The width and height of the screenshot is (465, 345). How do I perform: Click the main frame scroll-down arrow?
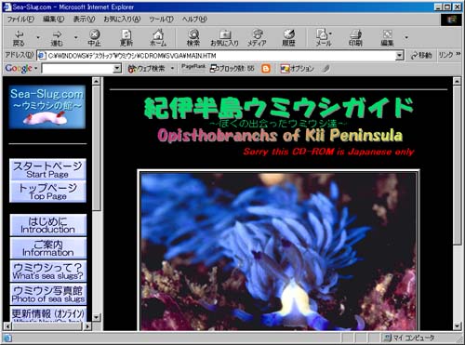click(x=457, y=326)
